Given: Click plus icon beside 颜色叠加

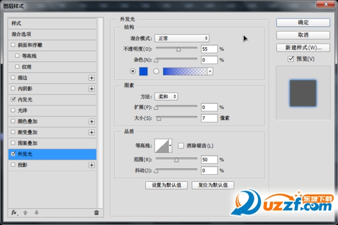Looking at the screenshot, I should click(x=91, y=122).
